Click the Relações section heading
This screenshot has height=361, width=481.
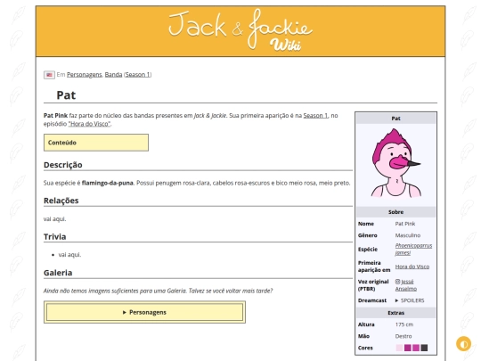61,201
